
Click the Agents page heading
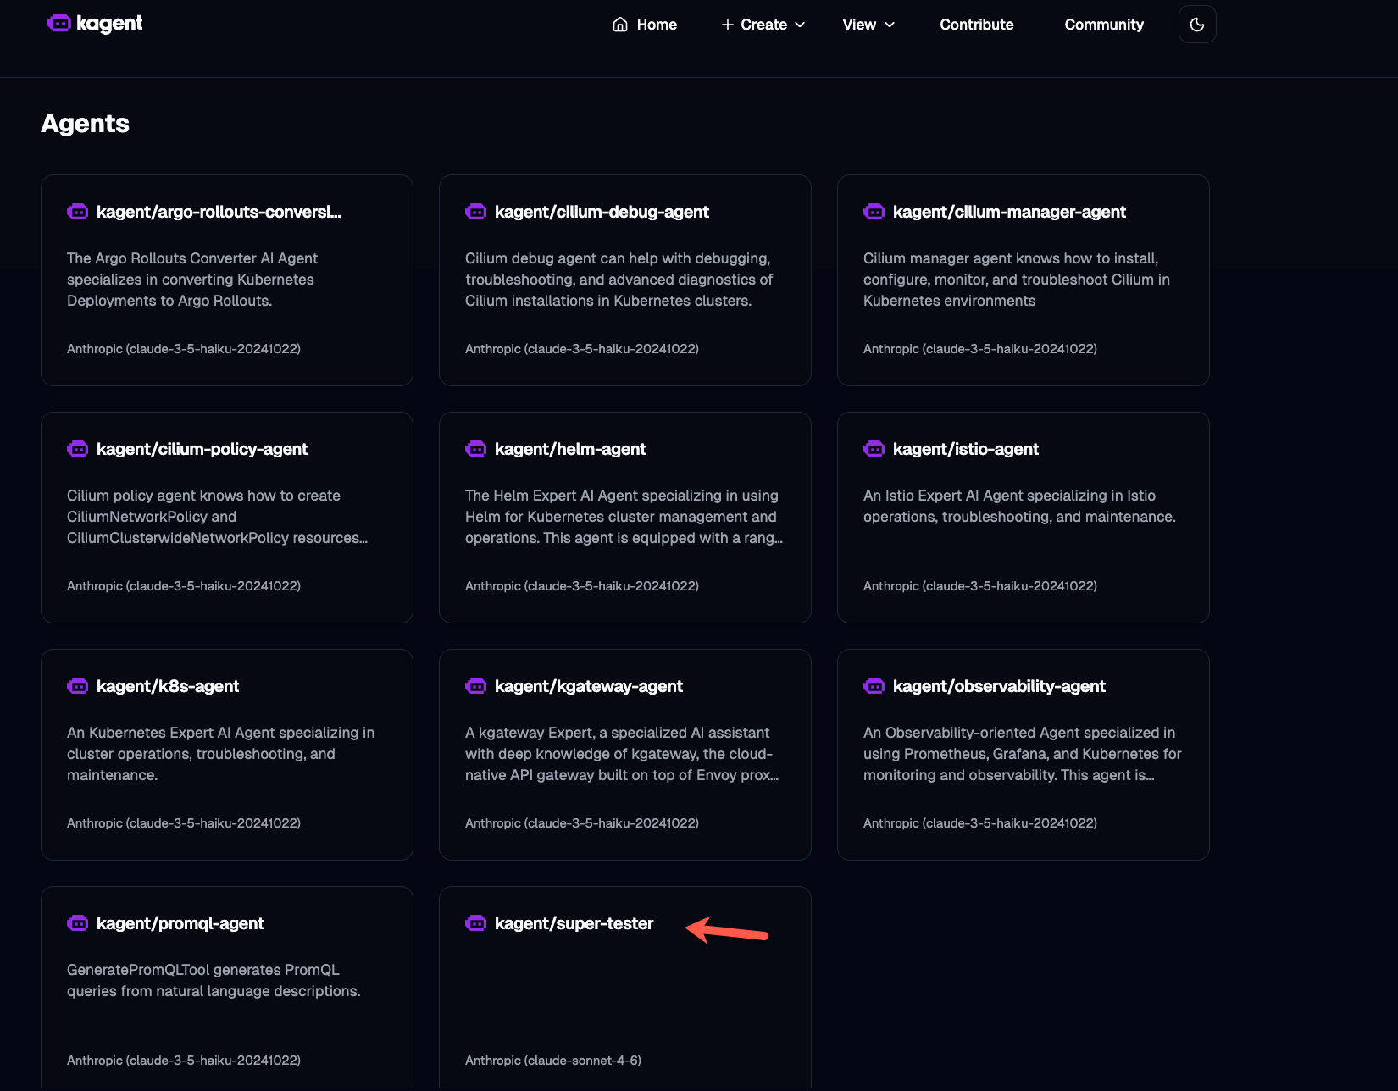tap(86, 124)
